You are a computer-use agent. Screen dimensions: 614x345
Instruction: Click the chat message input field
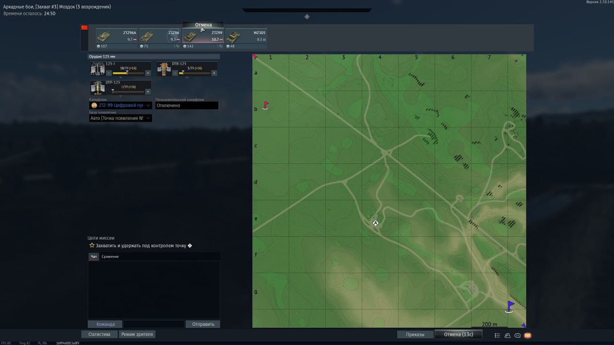click(x=153, y=324)
